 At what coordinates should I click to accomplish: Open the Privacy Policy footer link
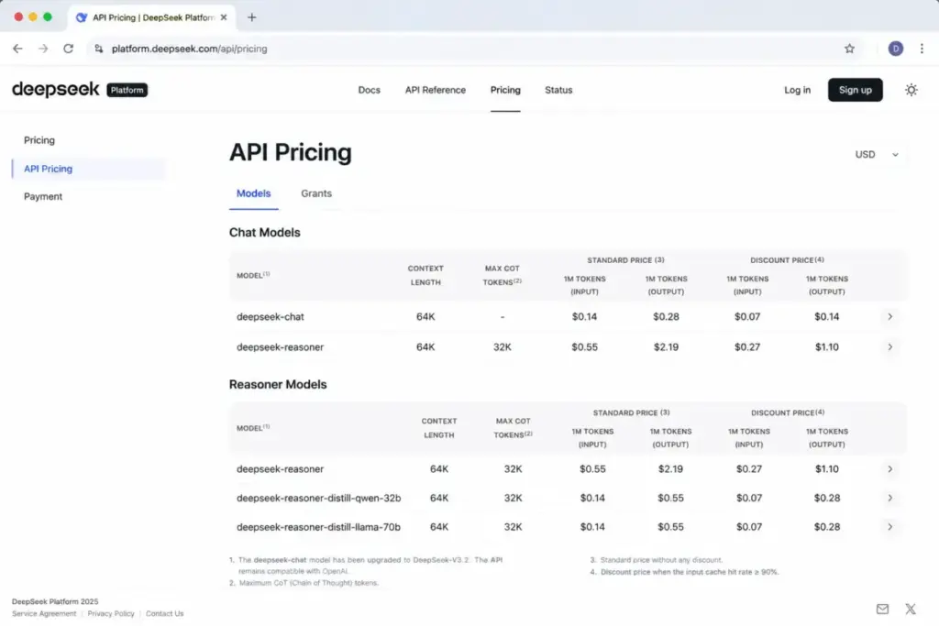click(x=111, y=613)
